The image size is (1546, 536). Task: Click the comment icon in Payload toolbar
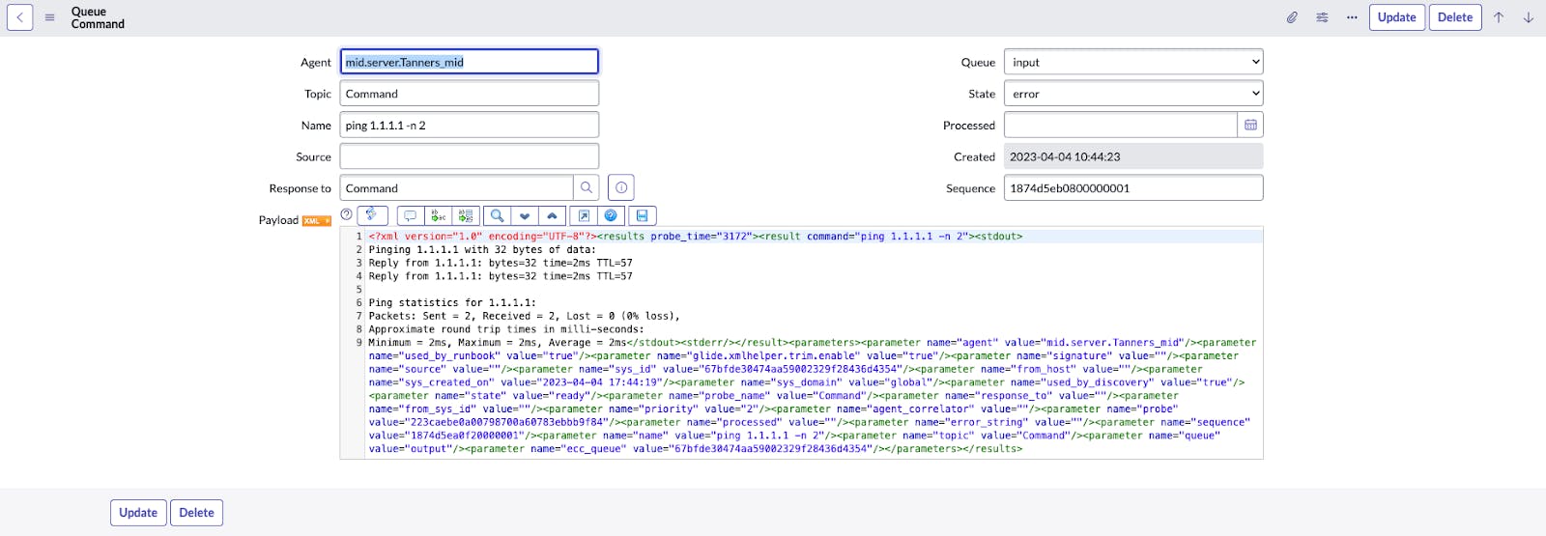pos(410,215)
